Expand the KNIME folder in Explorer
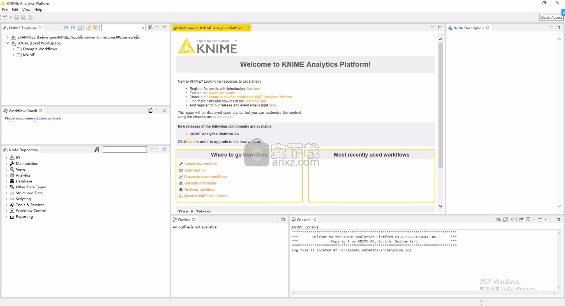 (x=13, y=55)
